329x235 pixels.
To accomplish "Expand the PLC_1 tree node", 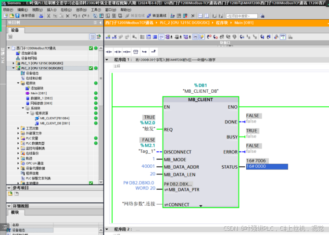I will point(13,63).
